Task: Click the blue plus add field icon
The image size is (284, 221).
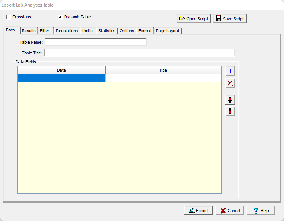Action: (230, 71)
